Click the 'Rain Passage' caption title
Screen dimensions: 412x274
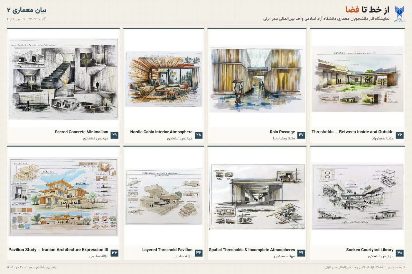tap(282, 132)
